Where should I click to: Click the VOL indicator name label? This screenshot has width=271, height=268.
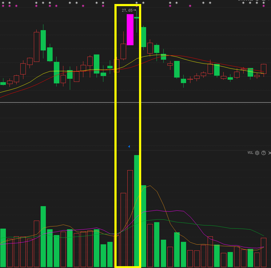click(x=250, y=153)
